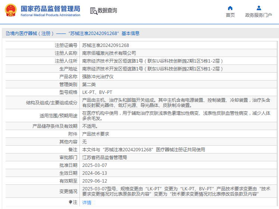Click the document icon before 境内医疗器械

(x=8, y=34)
